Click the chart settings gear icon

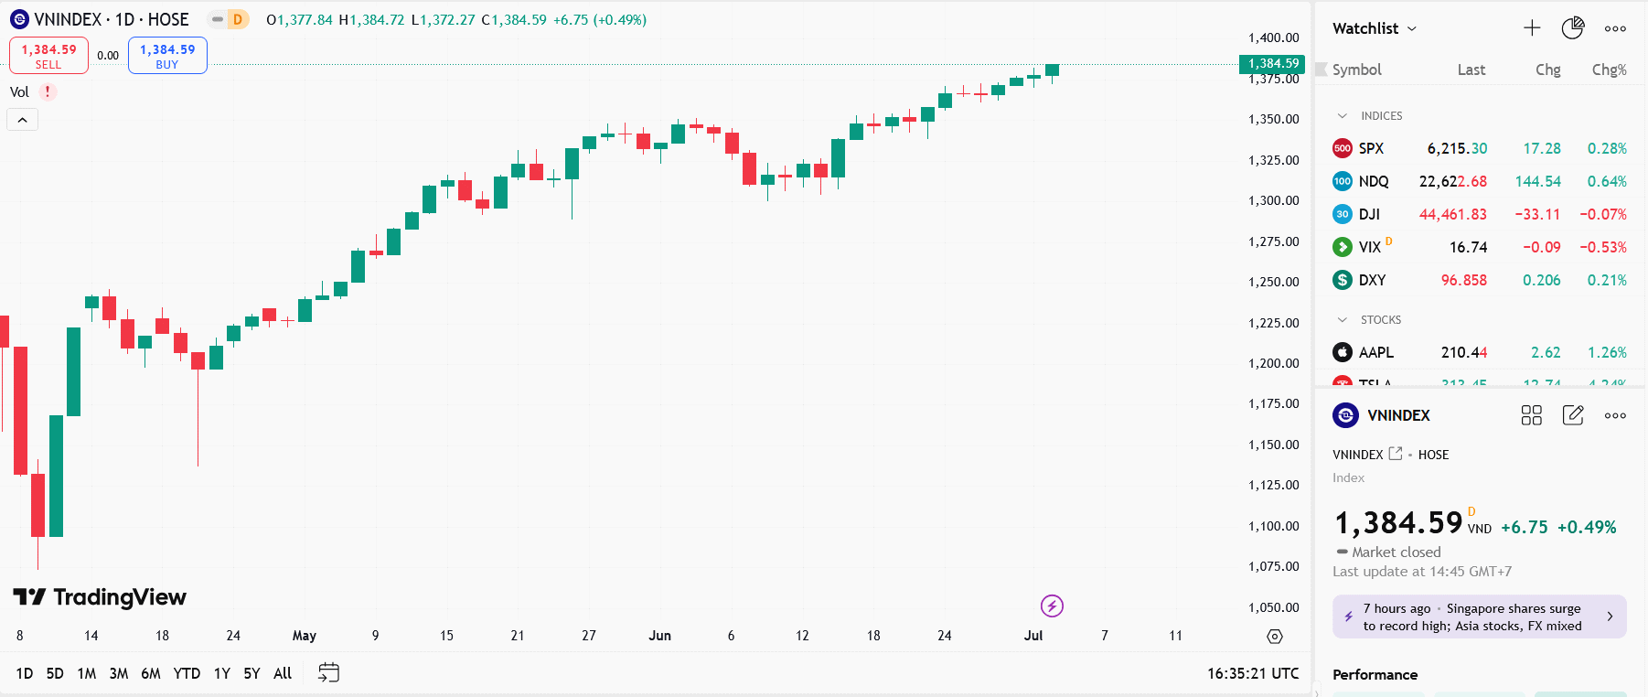1275,636
